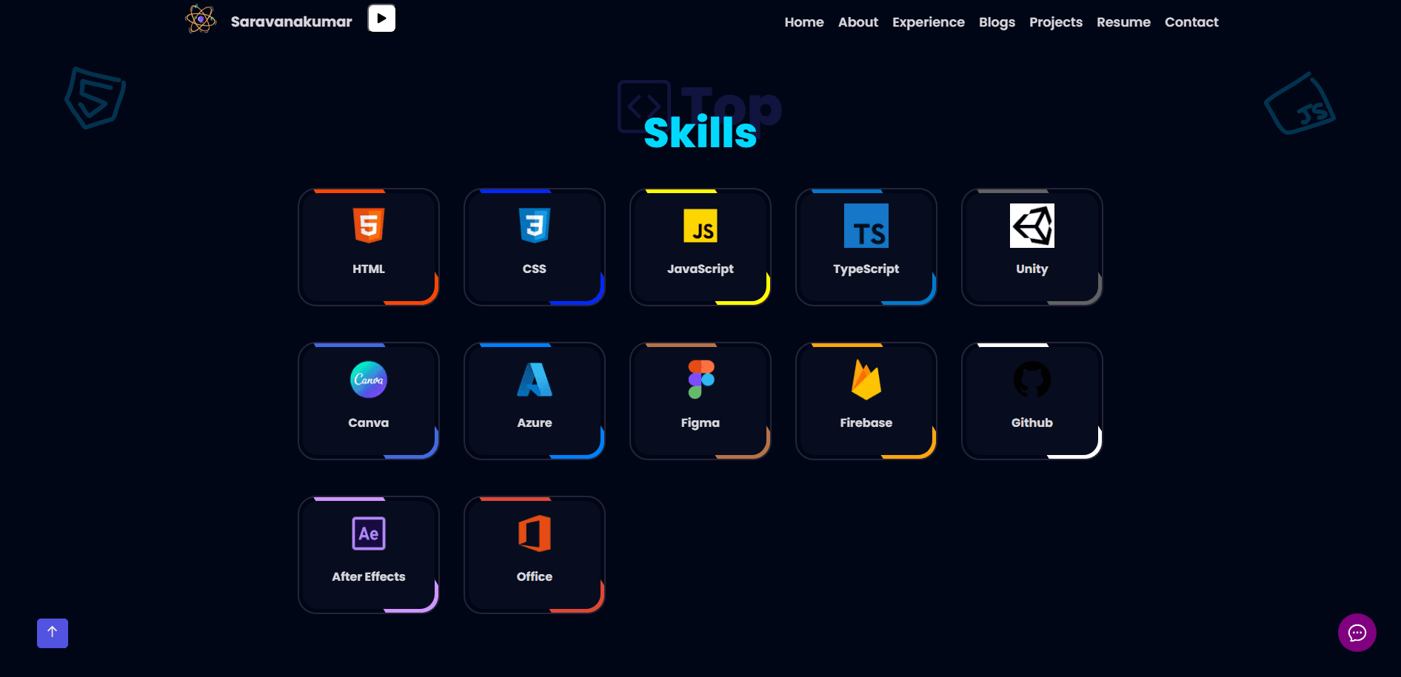Select the 'Figma' card label
Viewport: 1401px width, 677px height.
pyautogui.click(x=700, y=422)
